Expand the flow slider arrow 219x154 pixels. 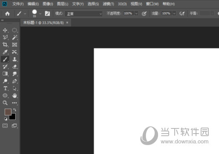coord(174,14)
